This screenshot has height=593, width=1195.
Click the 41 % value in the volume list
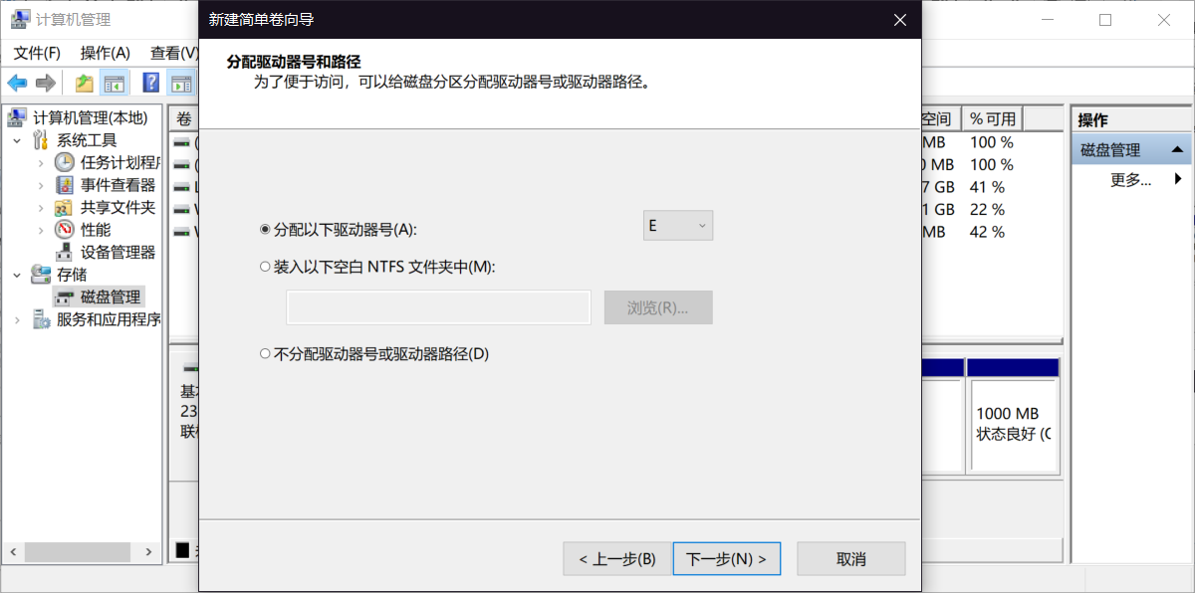987,187
